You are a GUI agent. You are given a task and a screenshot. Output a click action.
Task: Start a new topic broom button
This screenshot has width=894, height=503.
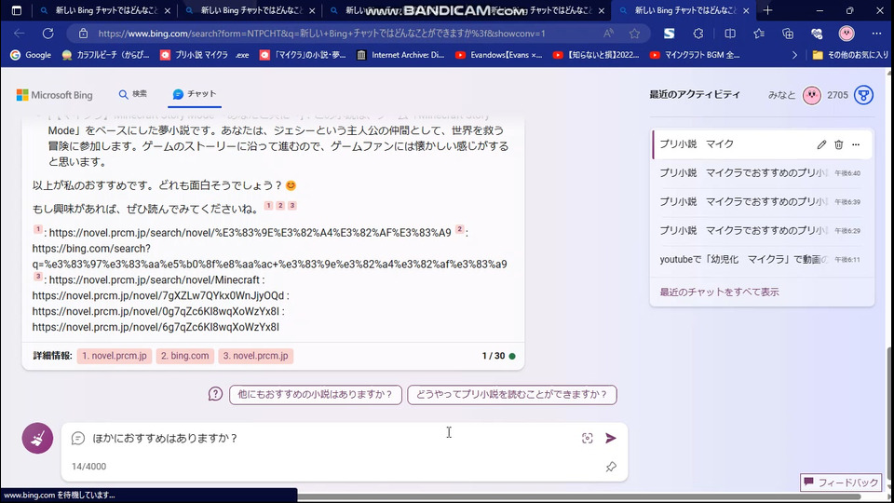(x=37, y=438)
